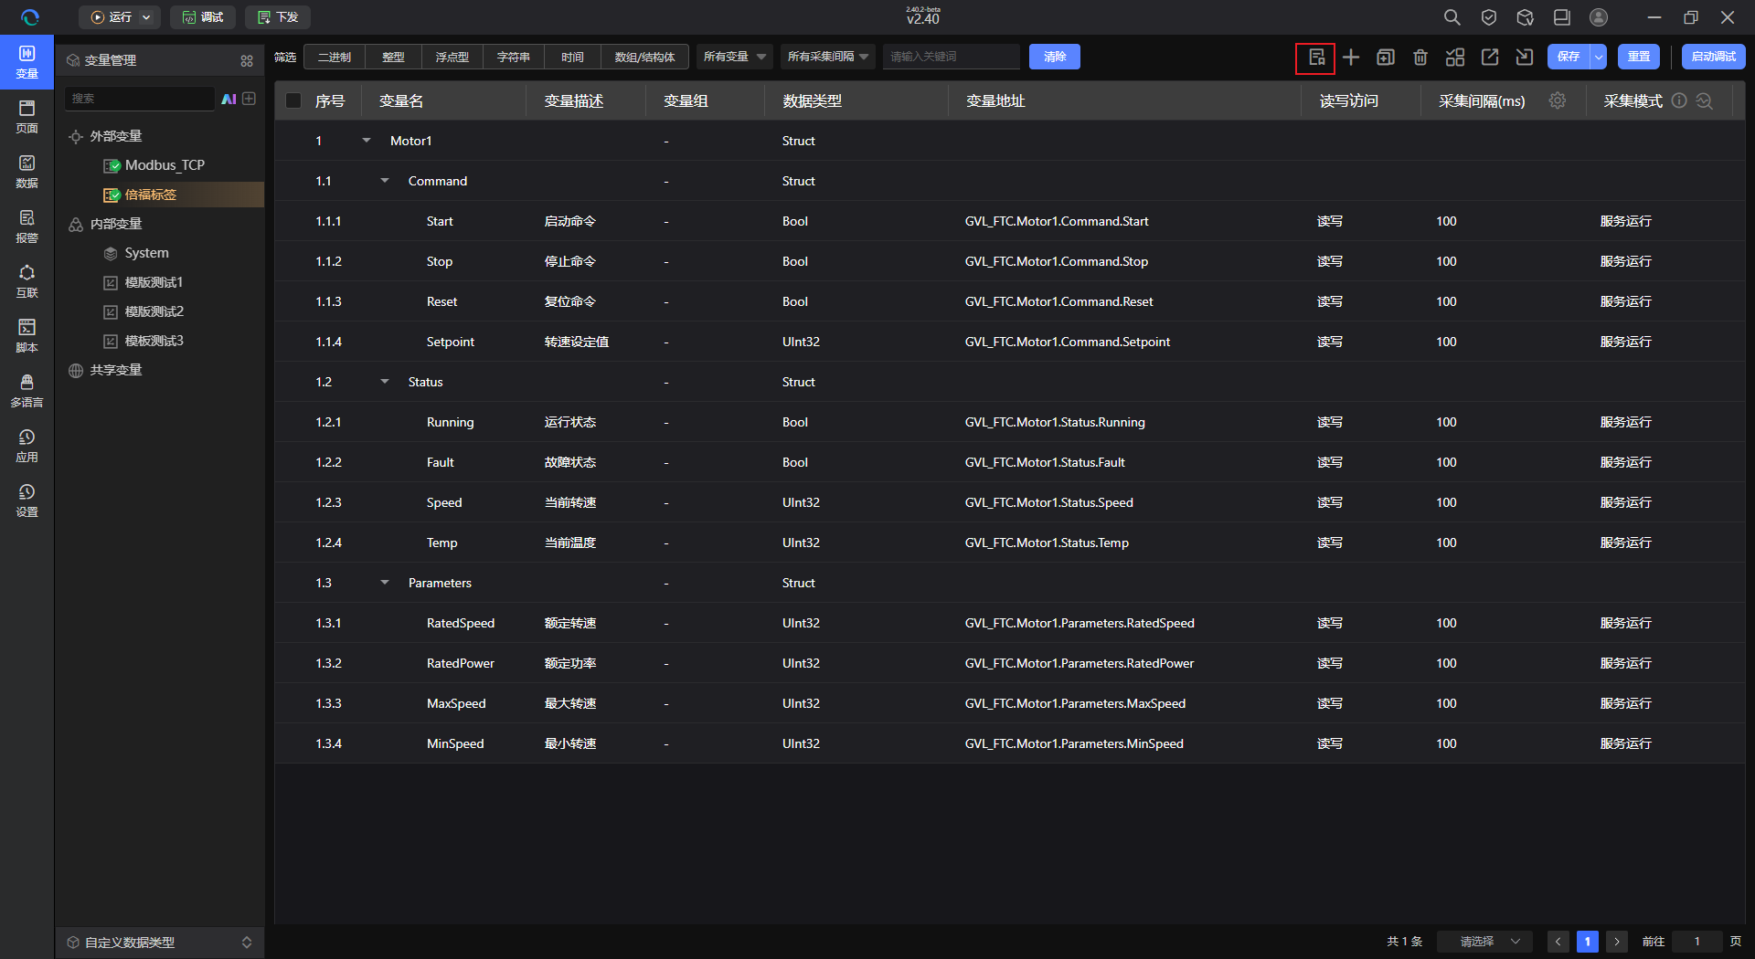Click the 搜索 box in variable tree

click(139, 99)
